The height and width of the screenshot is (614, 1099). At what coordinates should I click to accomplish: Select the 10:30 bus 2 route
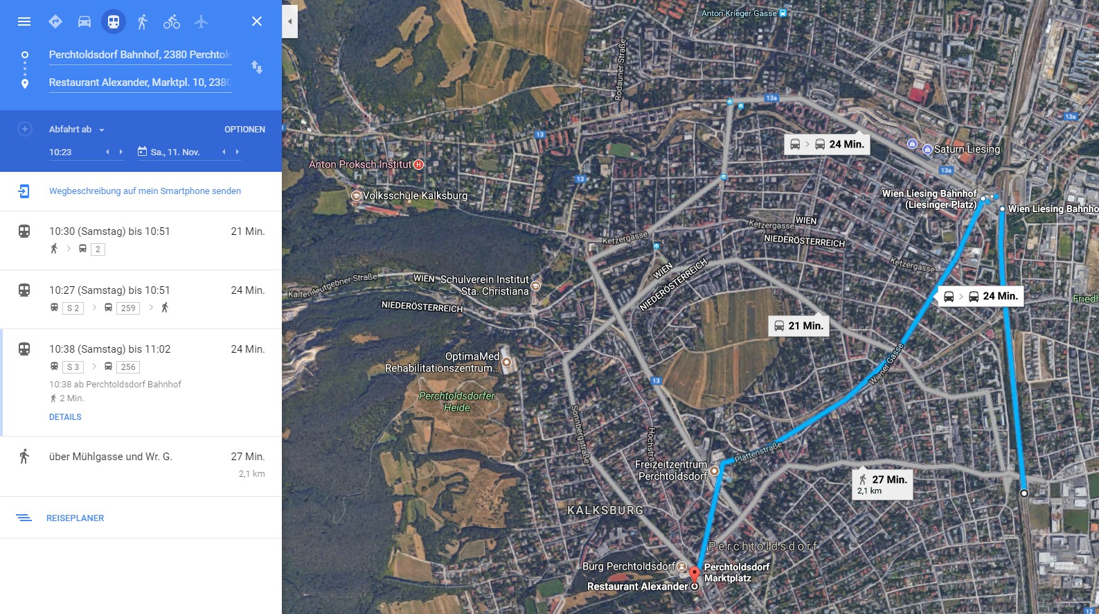(141, 240)
